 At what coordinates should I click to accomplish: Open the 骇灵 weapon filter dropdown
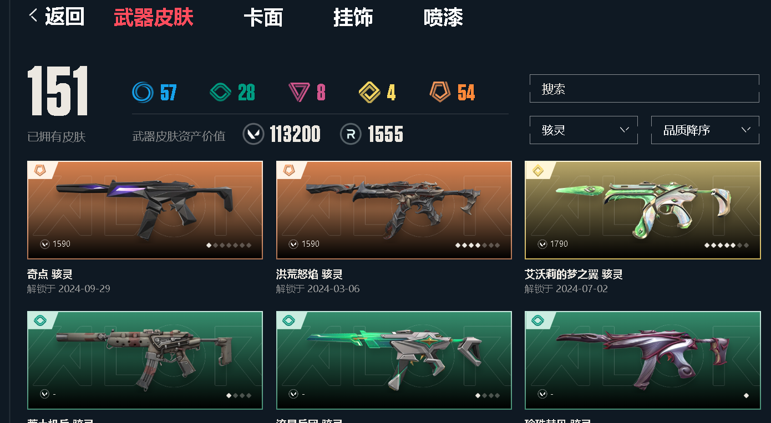pos(584,130)
